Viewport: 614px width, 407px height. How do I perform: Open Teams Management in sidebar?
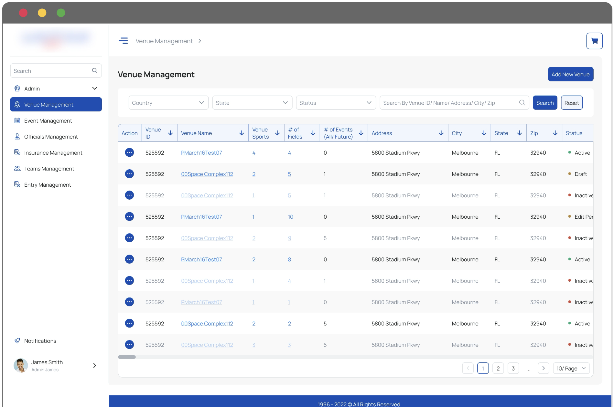click(x=49, y=169)
